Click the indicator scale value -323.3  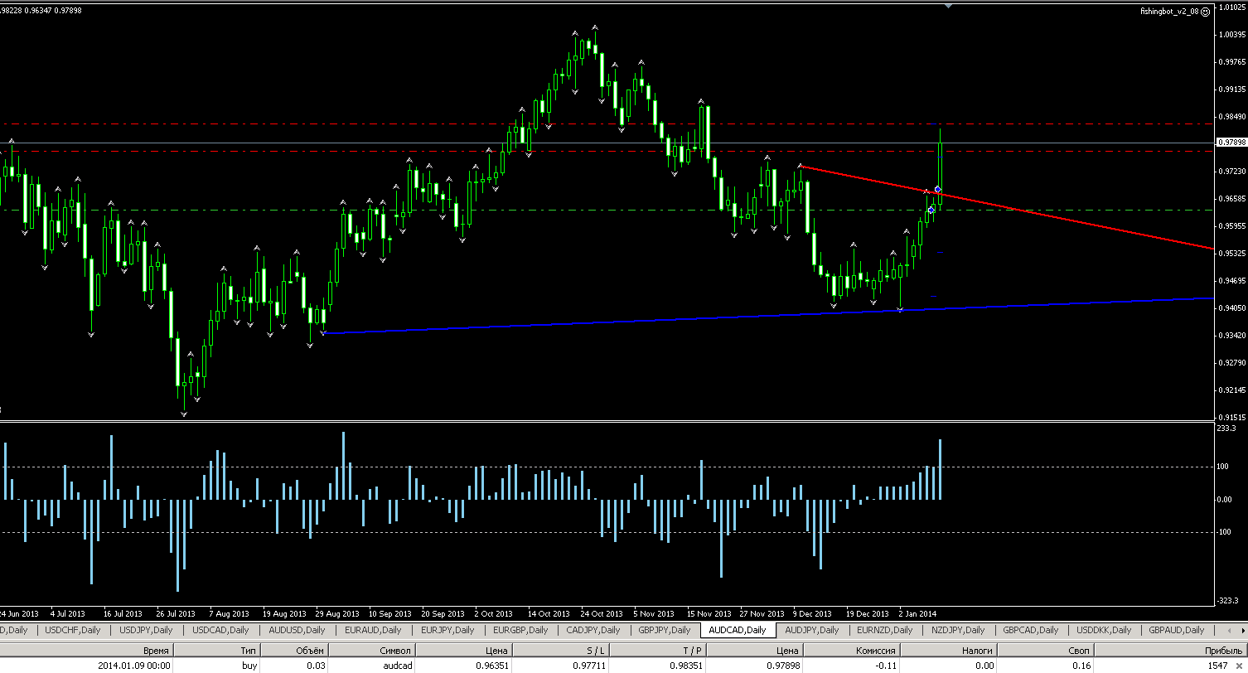point(1226,600)
